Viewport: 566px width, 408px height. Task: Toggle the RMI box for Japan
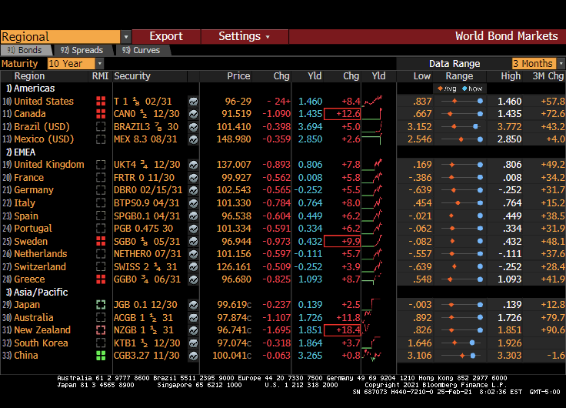(101, 305)
